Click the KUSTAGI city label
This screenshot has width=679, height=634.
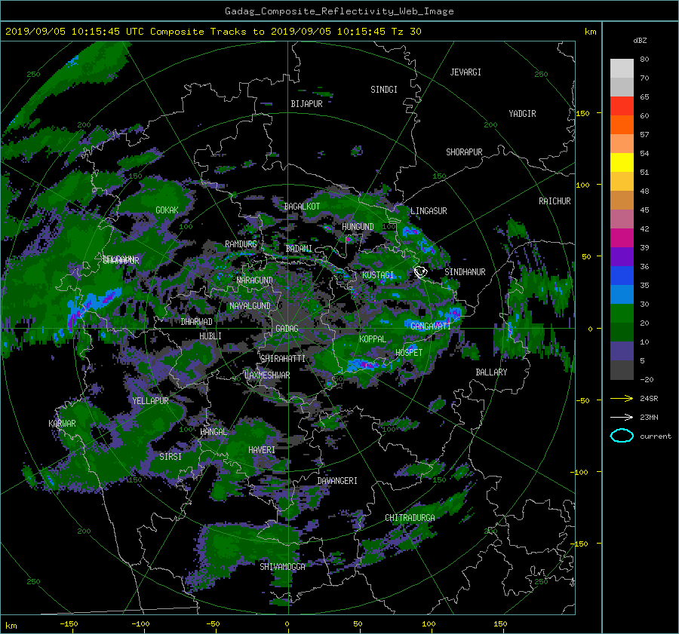[x=378, y=275]
